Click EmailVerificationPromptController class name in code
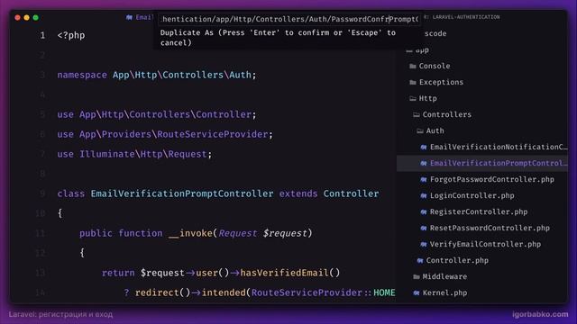Viewport: 577px width, 324px height. (182, 193)
